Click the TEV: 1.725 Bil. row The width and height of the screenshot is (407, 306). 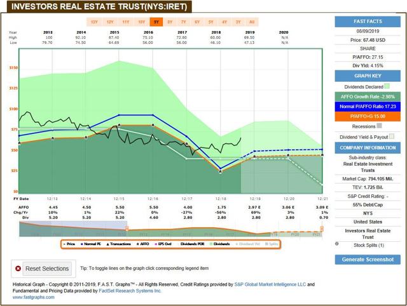point(368,187)
